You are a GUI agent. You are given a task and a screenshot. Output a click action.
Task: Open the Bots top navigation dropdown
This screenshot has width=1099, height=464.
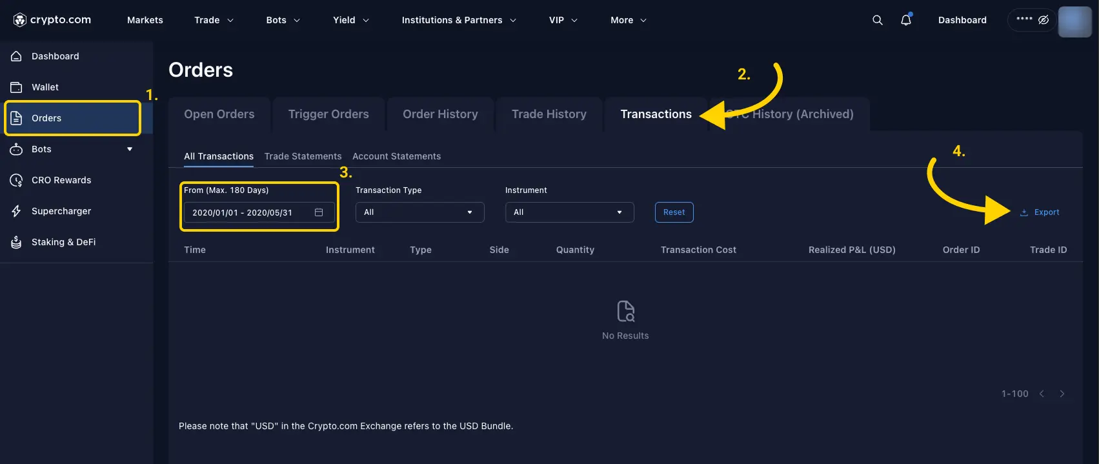tap(283, 20)
